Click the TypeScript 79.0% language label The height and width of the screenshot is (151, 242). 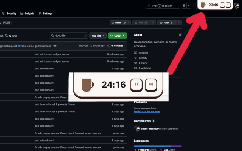pos(146,150)
